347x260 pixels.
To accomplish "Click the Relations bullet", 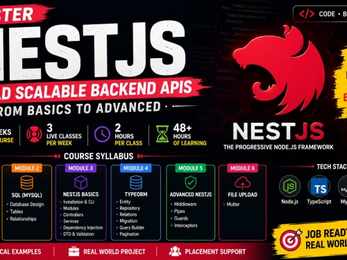I will point(126,214).
